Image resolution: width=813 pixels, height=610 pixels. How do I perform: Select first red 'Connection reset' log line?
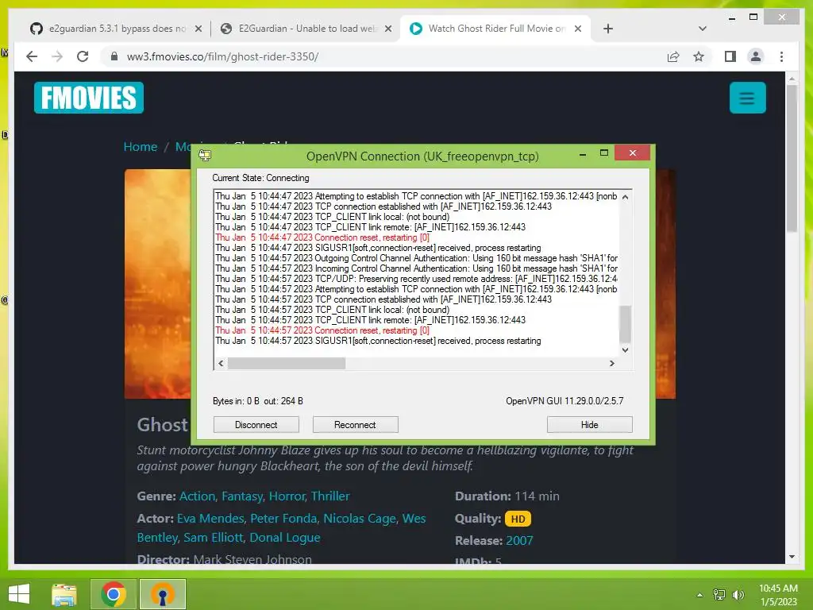(x=322, y=237)
